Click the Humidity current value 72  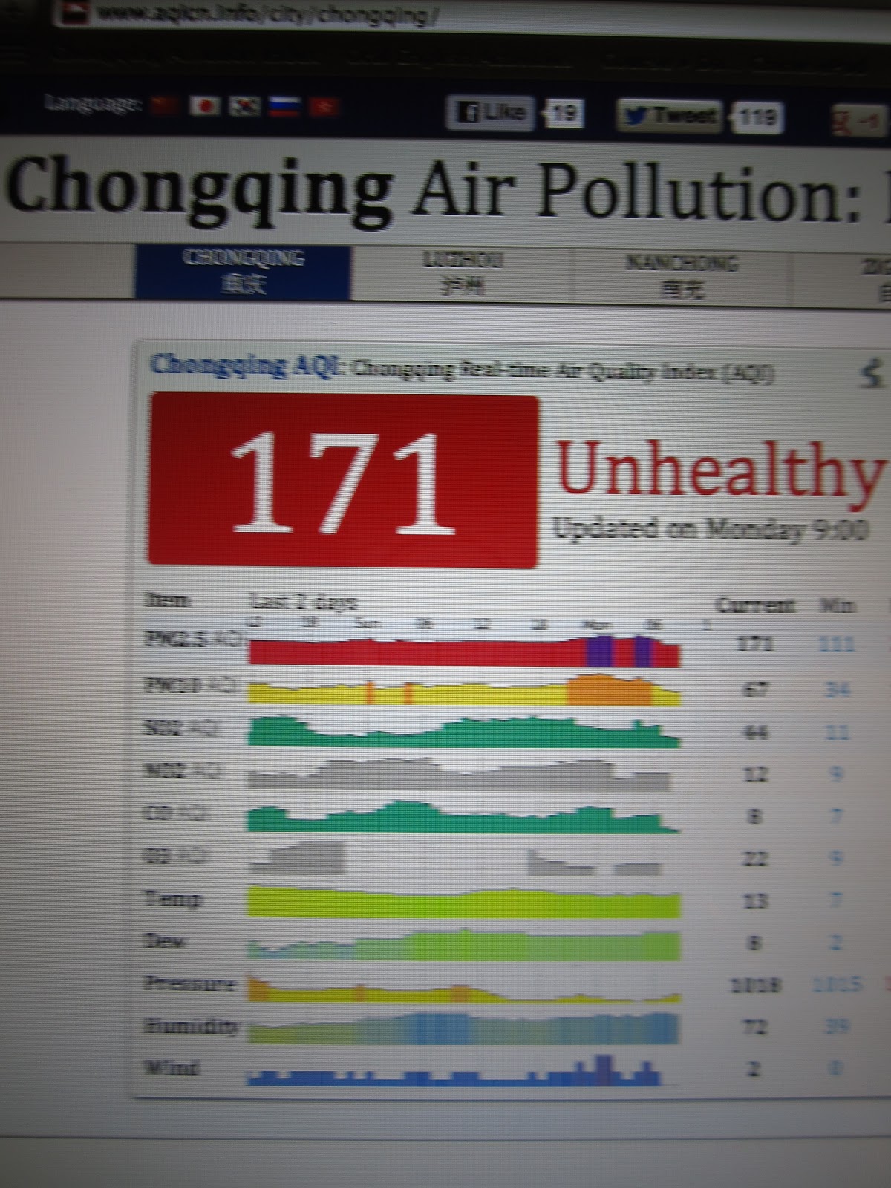[x=754, y=1028]
